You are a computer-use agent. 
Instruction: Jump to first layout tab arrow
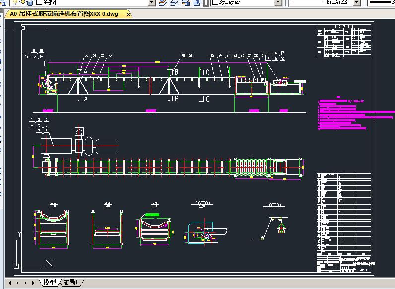coord(9,283)
